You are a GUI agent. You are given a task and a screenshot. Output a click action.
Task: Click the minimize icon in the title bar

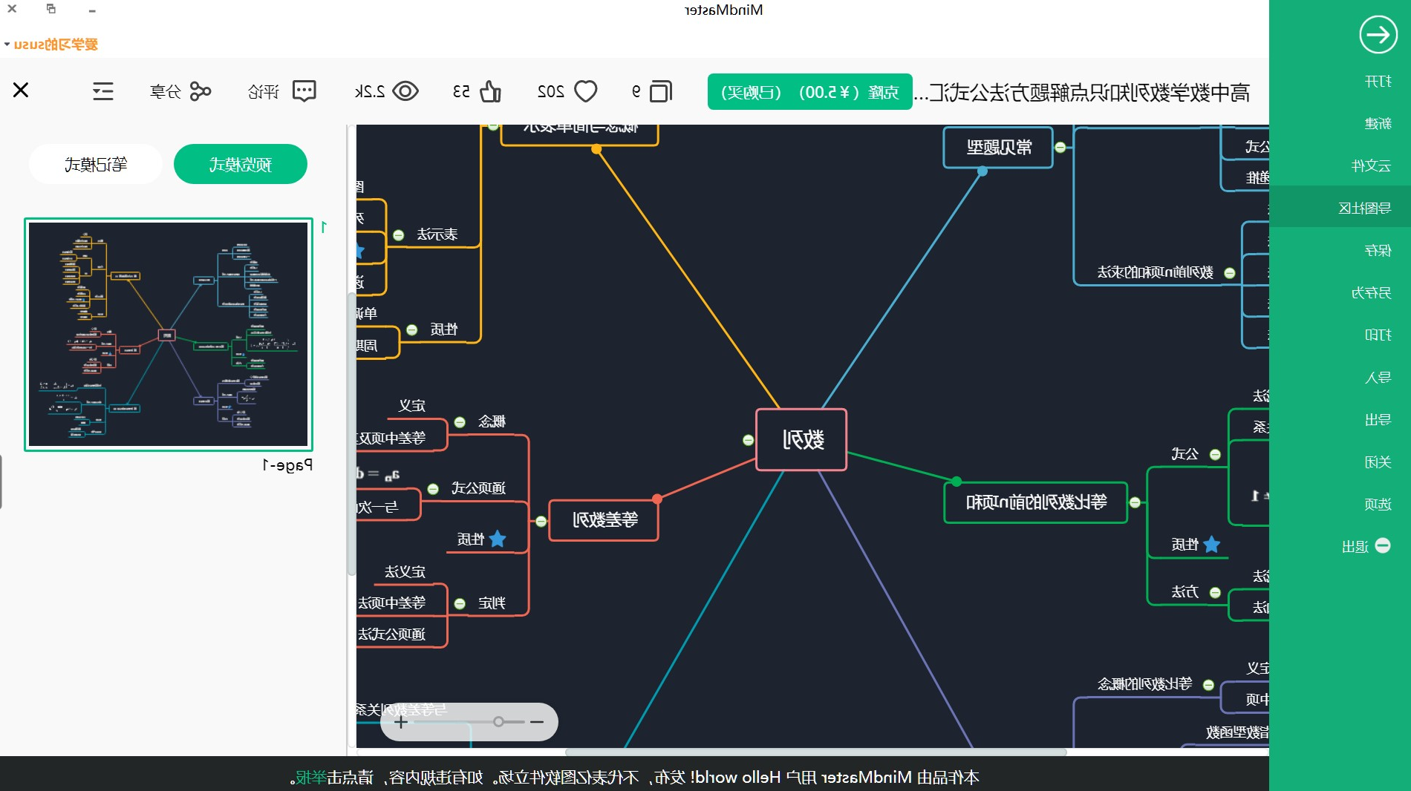tap(91, 10)
